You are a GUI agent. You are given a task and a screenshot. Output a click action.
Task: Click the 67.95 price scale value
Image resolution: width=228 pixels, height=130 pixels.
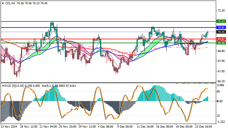click(221, 61)
